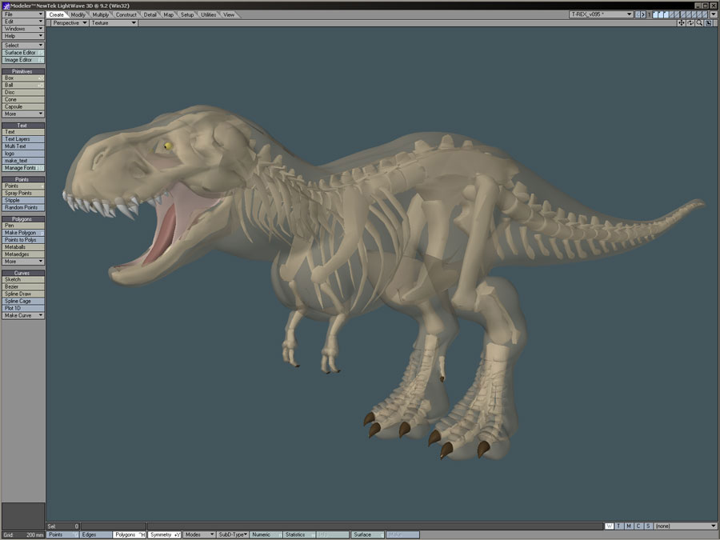Switch to the Setup tab
Image resolution: width=720 pixels, height=540 pixels.
click(187, 14)
